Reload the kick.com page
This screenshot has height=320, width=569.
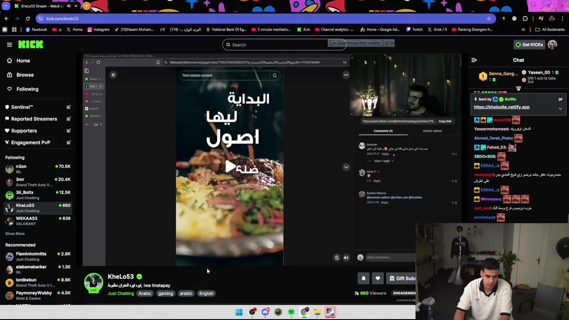28,19
